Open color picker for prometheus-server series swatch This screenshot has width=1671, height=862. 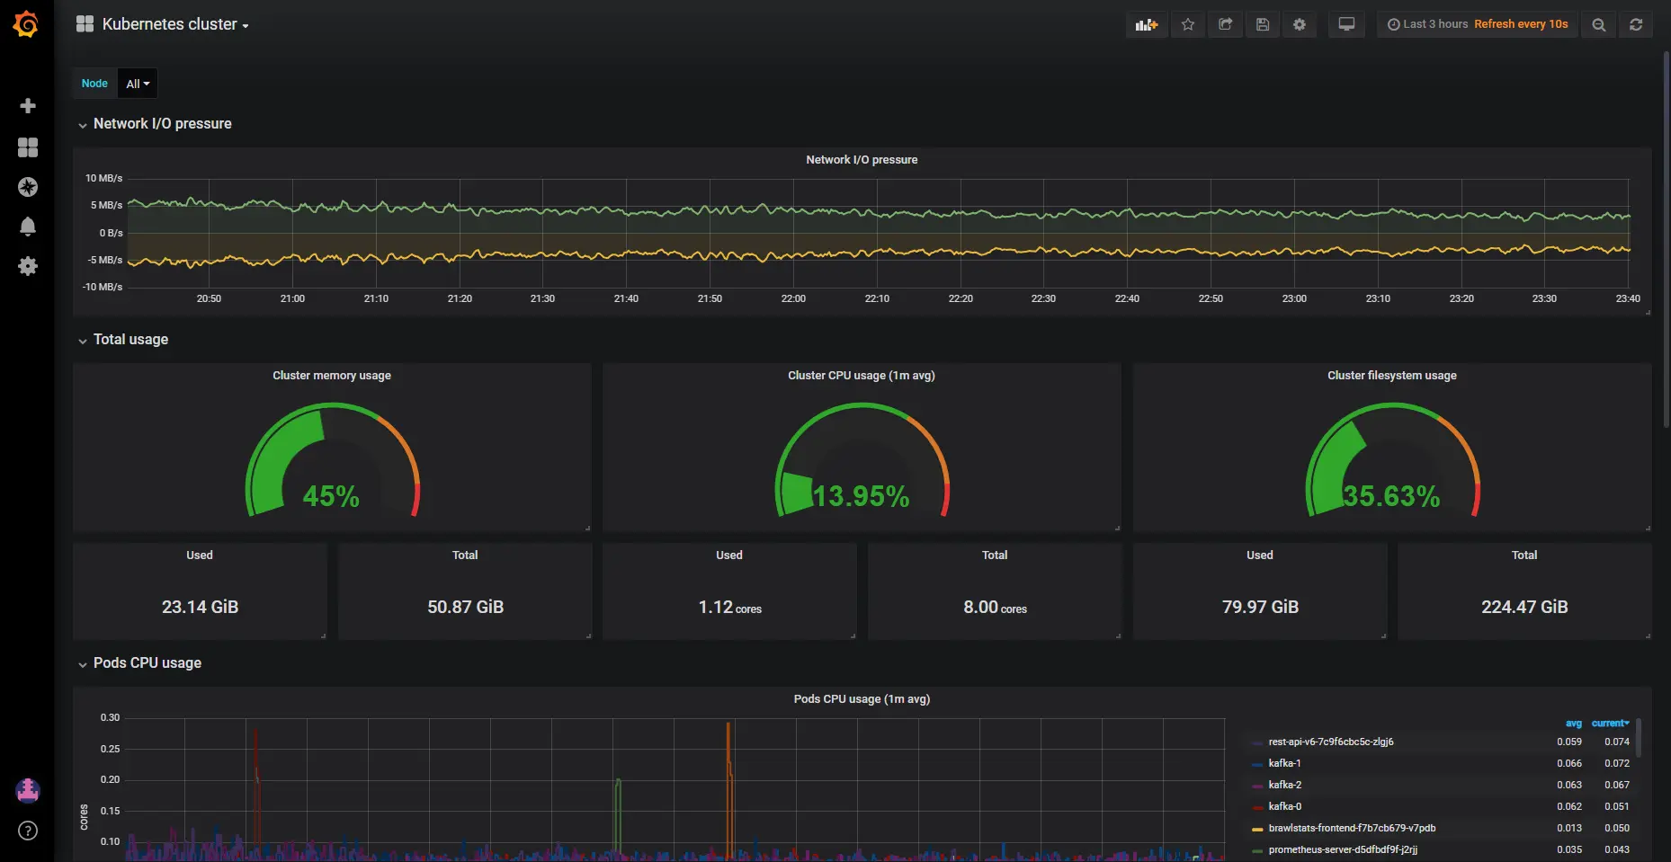click(1257, 851)
